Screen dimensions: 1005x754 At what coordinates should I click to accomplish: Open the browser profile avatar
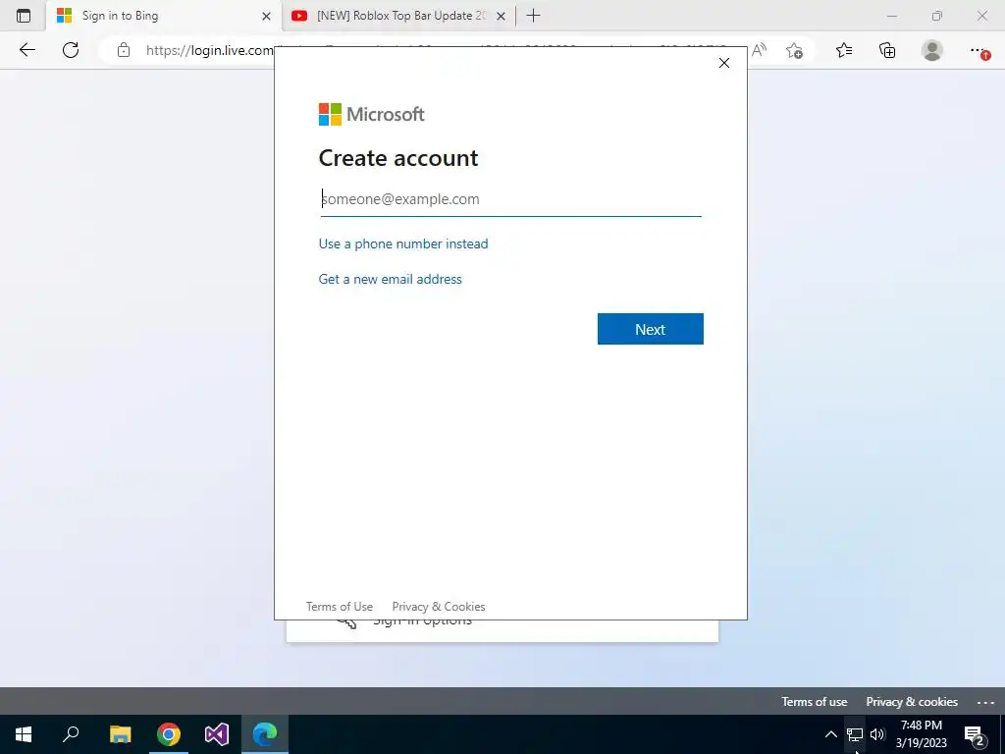(932, 50)
